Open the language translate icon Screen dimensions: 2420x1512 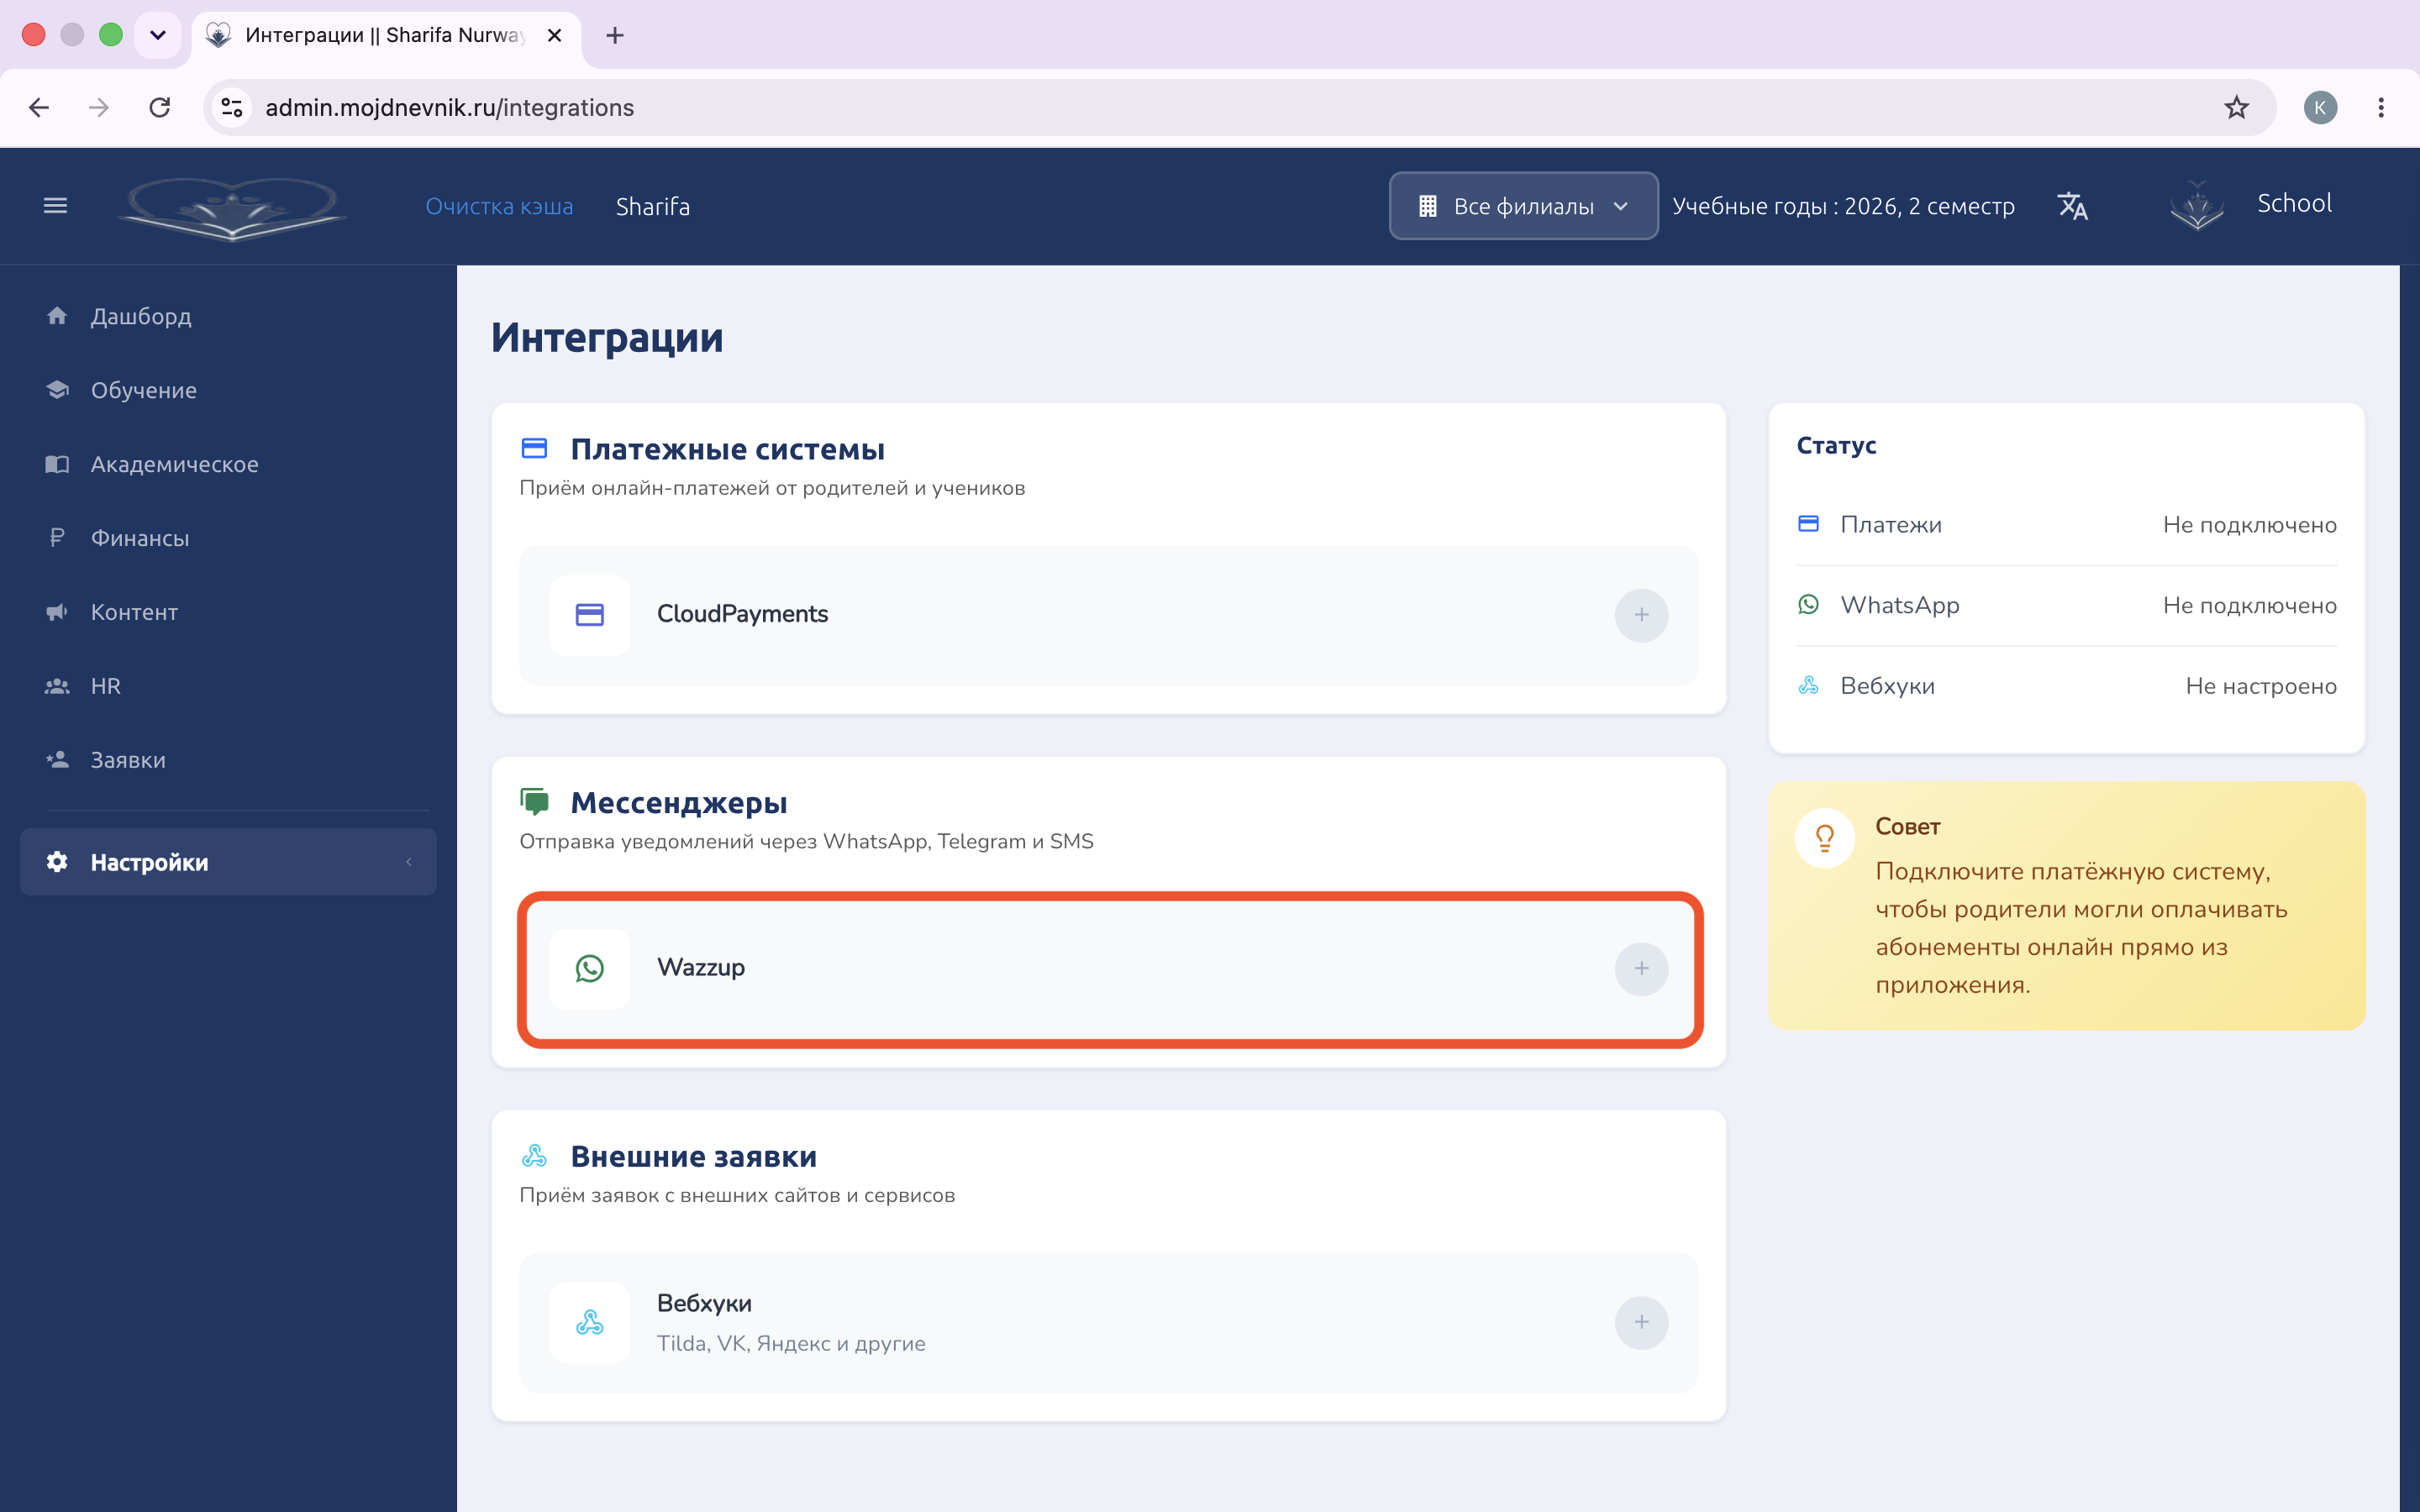coord(2072,206)
